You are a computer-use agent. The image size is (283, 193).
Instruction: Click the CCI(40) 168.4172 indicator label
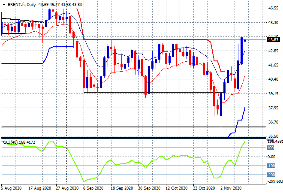point(19,142)
